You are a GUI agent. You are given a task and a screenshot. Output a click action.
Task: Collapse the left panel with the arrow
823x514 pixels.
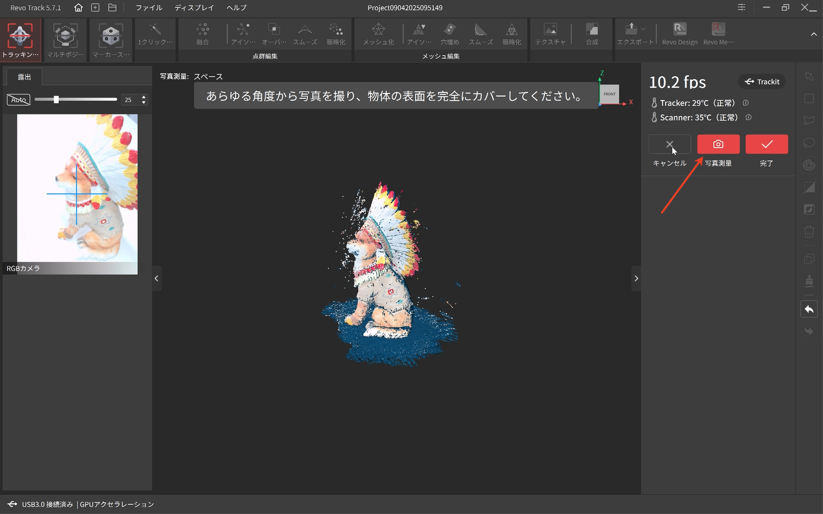click(156, 278)
